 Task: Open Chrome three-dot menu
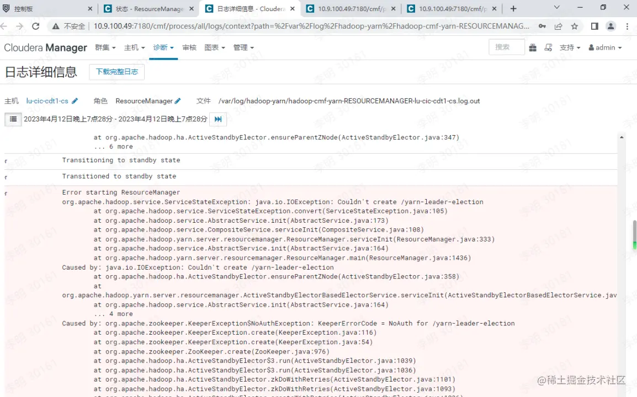point(627,26)
